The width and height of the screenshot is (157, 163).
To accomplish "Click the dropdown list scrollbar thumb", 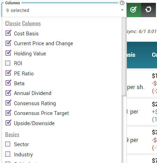I will point(124,57).
